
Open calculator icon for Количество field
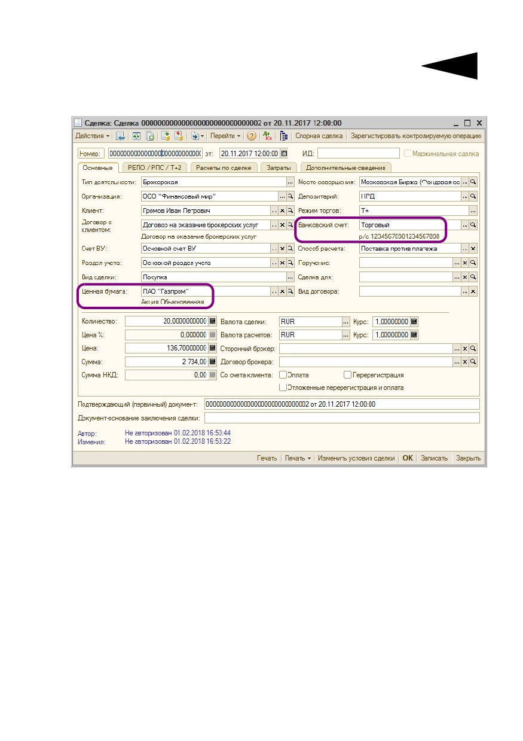coord(212,321)
